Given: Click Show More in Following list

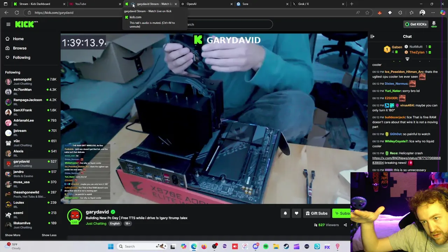Looking at the screenshot, I should (13, 235).
